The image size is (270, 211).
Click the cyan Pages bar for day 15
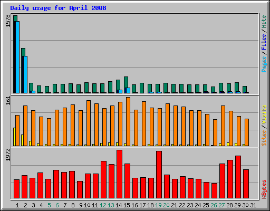coord(128,90)
